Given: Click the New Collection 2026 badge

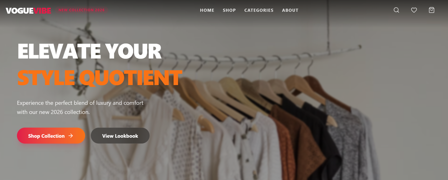Looking at the screenshot, I should (82, 10).
